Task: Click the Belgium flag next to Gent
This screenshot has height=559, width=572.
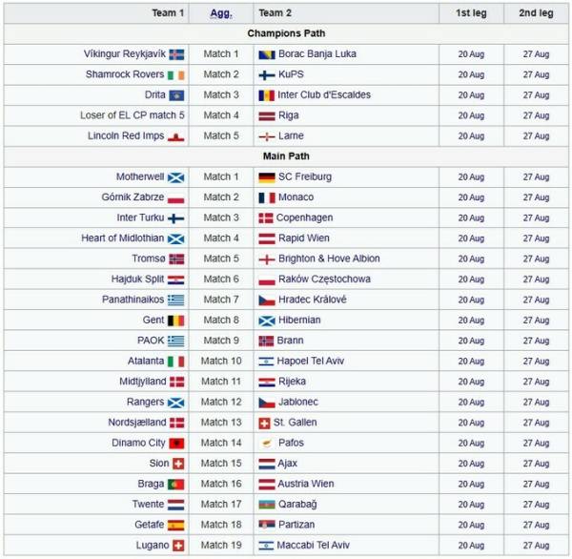Action: [x=176, y=321]
